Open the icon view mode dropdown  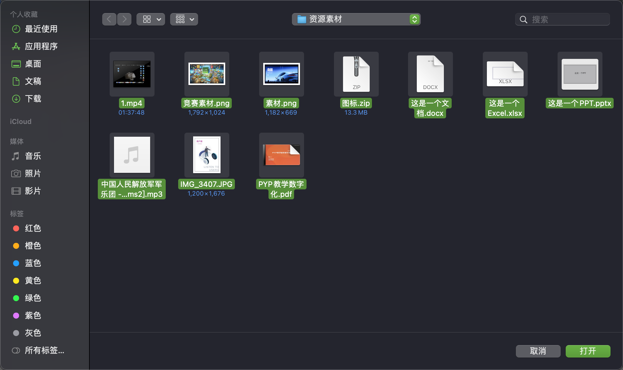coord(151,19)
